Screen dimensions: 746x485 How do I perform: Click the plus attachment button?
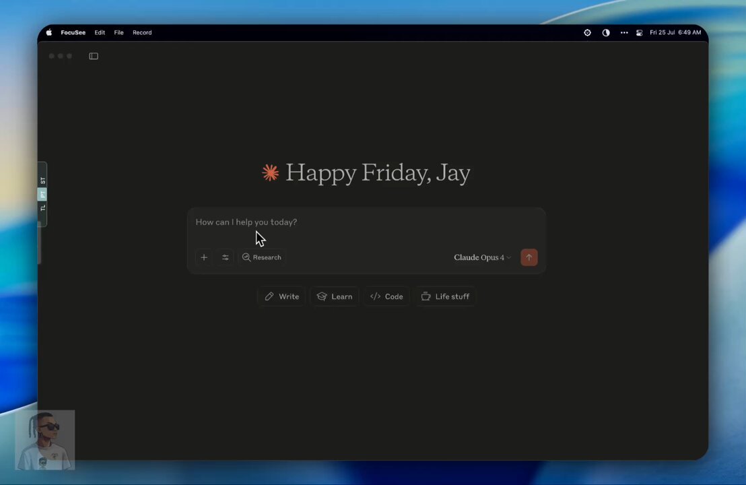click(x=204, y=257)
